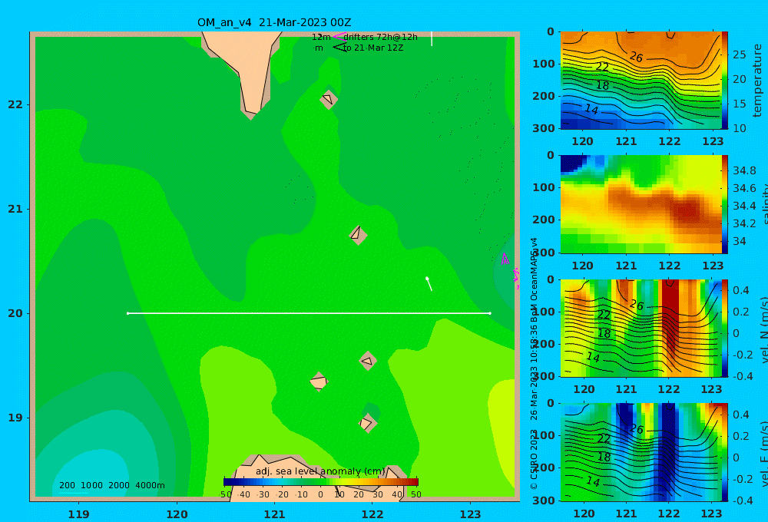
Task: Click the title 'OM_an_v4 21-Mar-2023 00Z'
Action: 274,22
